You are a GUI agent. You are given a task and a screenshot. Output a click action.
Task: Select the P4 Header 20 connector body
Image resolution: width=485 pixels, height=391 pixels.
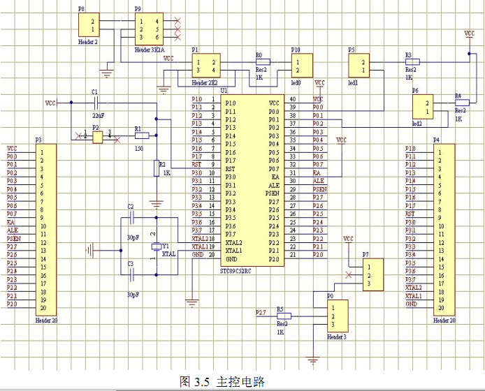(444, 229)
